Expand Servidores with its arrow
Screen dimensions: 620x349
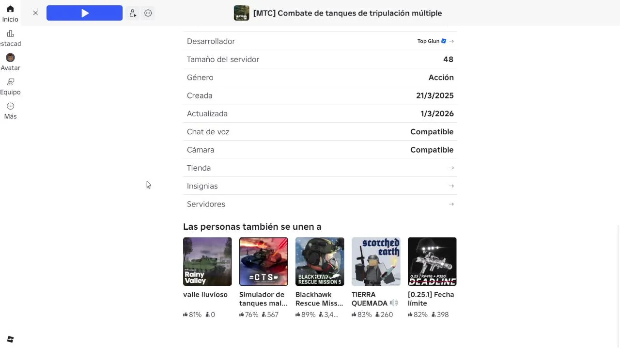[451, 204]
